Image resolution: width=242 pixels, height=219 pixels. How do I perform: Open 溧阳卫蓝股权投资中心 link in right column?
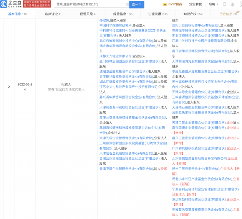coord(196,25)
